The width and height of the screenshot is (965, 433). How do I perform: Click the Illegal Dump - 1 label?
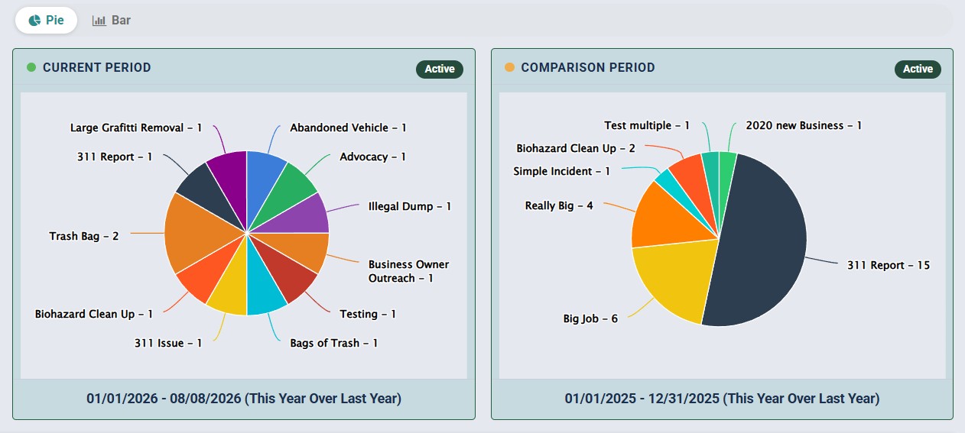[x=410, y=206]
